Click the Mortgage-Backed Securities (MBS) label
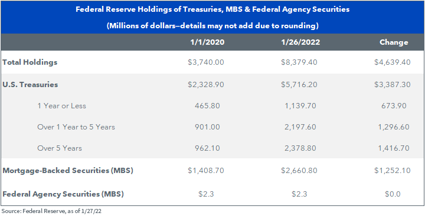The width and height of the screenshot is (425, 216). pos(68,171)
